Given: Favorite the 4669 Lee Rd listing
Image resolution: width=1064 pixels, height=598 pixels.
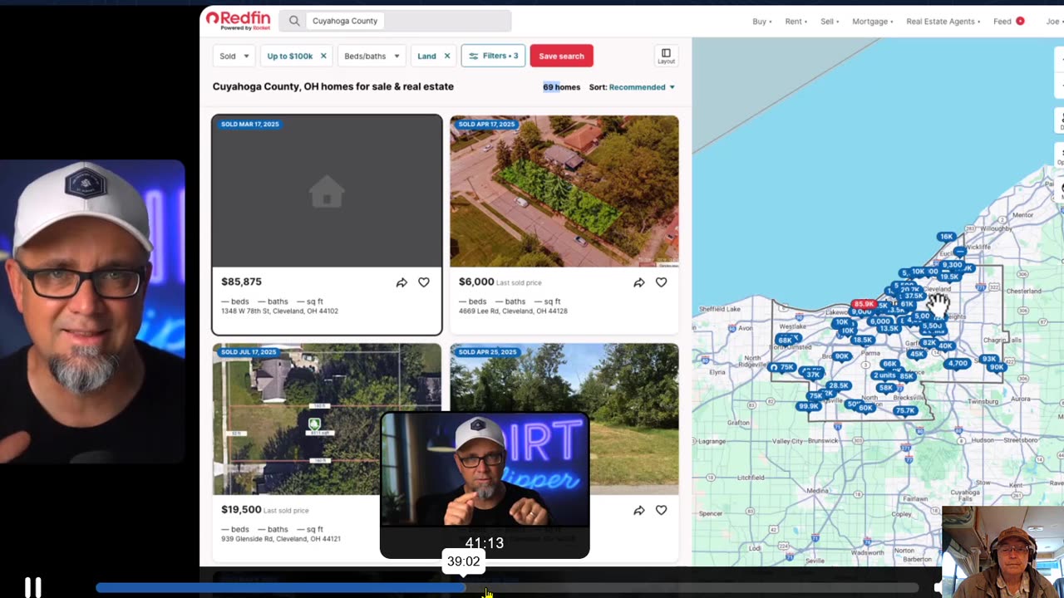Looking at the screenshot, I should tap(661, 282).
